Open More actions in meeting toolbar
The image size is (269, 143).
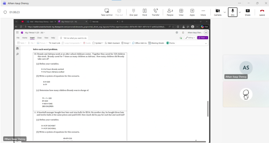coord(203,12)
